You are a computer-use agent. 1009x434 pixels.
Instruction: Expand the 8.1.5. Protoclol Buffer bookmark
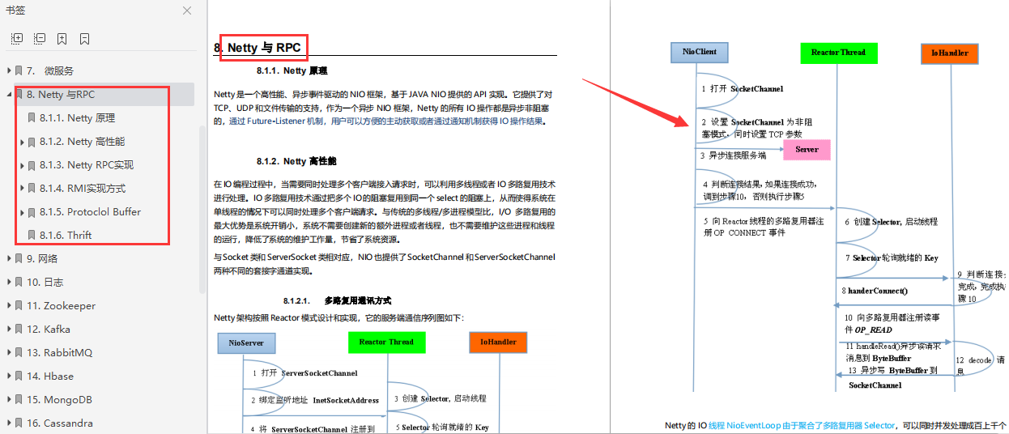click(22, 212)
